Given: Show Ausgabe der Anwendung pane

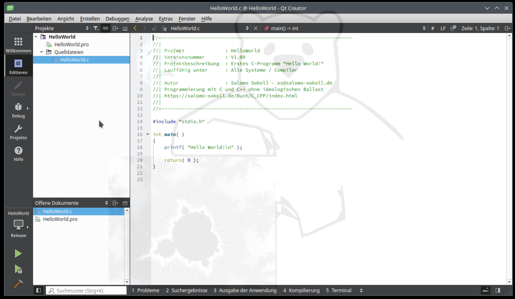Looking at the screenshot, I should coord(245,290).
